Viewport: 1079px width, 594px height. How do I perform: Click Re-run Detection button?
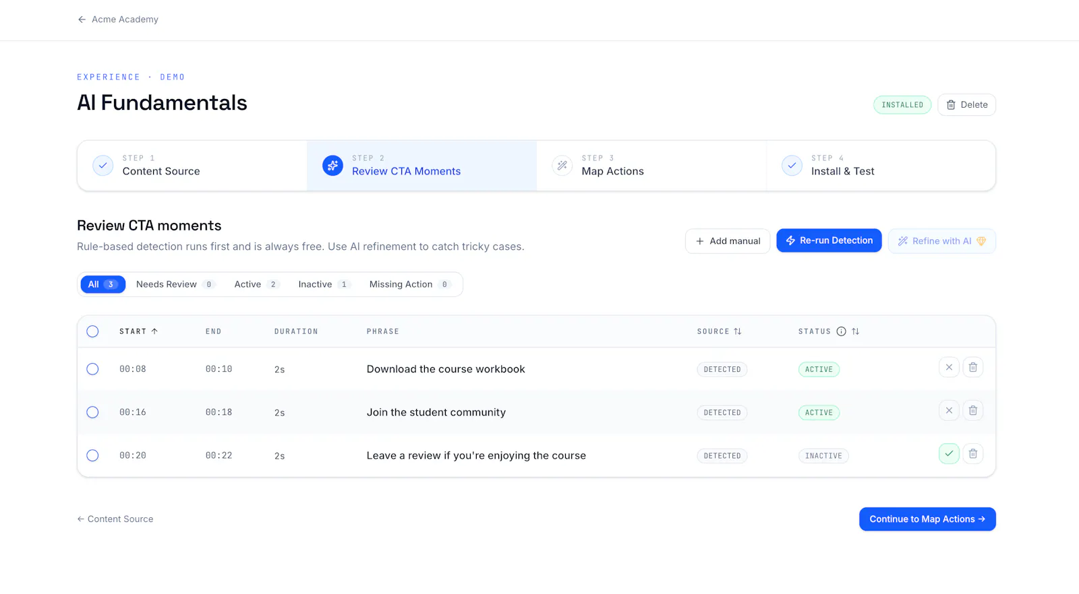pos(829,240)
